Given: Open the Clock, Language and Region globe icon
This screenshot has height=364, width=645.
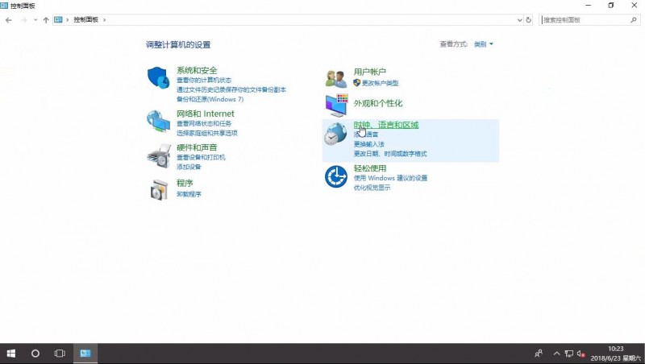Looking at the screenshot, I should [335, 134].
